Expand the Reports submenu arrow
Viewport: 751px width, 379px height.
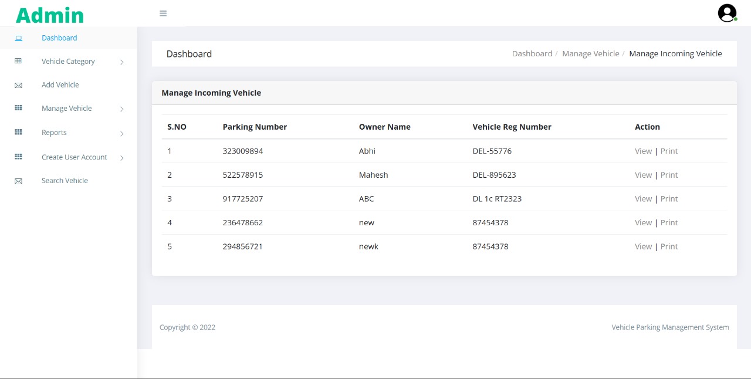[122, 134]
